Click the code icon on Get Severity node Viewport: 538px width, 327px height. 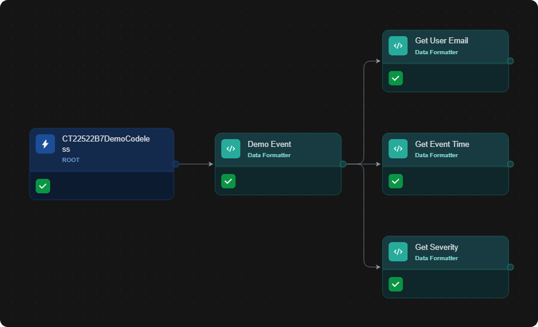398,252
